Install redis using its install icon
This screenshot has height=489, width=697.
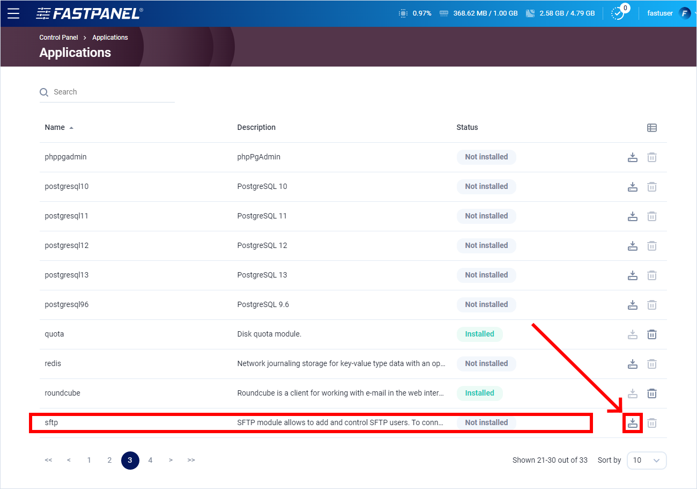633,364
